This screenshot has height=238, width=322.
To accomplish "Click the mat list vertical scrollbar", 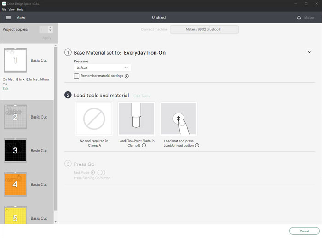I will pyautogui.click(x=56, y=129).
